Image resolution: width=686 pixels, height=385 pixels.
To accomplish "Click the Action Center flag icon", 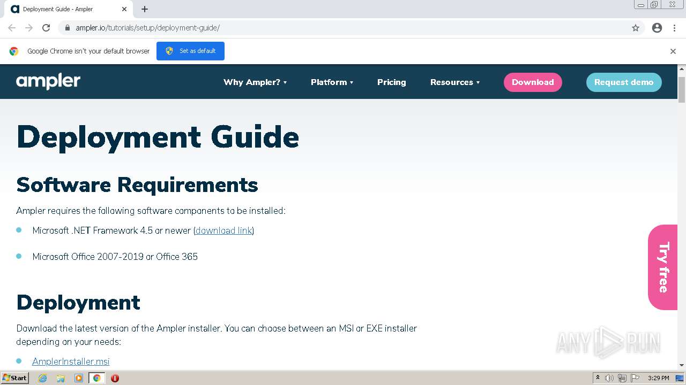I will coord(635,378).
